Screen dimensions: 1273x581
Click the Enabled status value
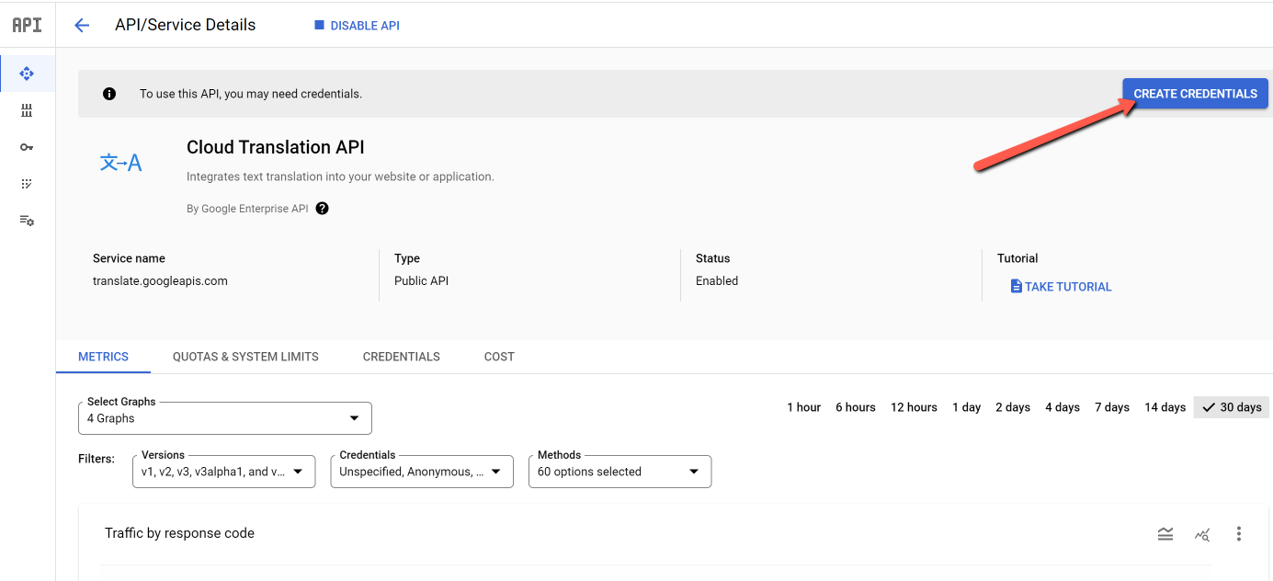coord(717,281)
